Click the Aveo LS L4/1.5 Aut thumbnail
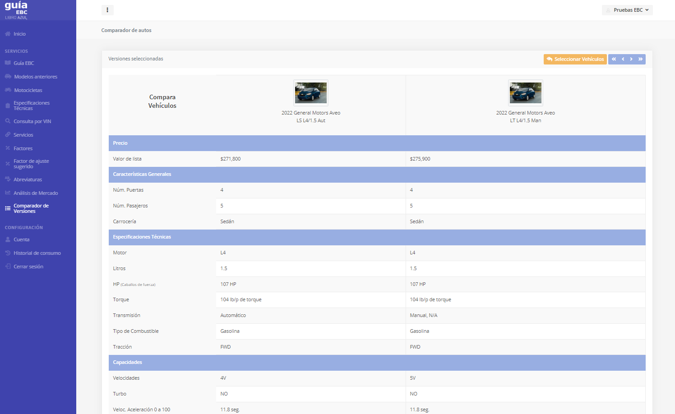The image size is (675, 414). 311,92
